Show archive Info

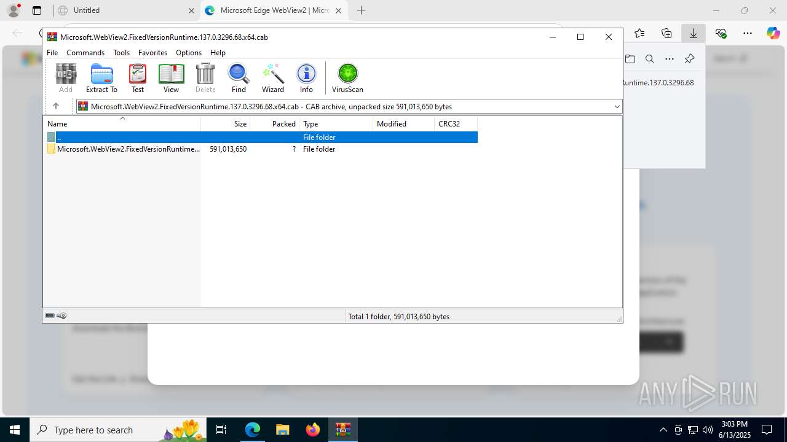pos(306,78)
